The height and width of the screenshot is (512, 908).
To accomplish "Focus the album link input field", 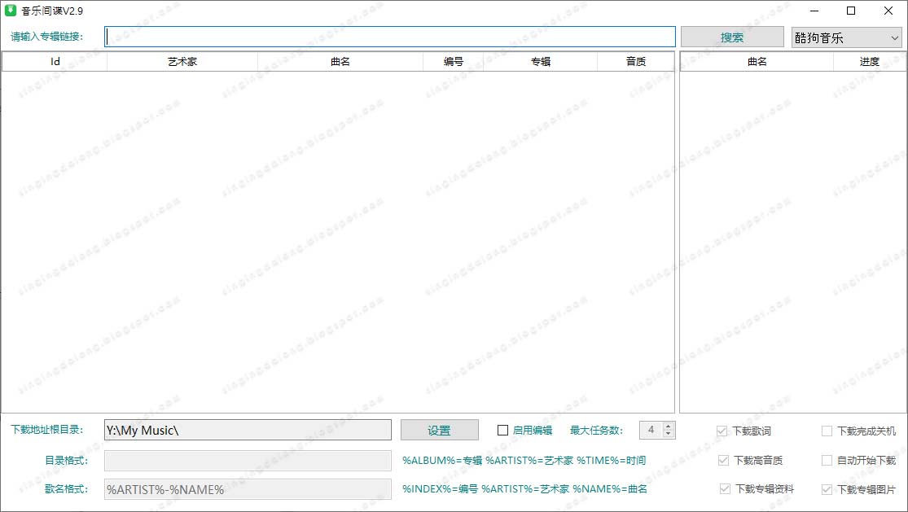I will click(x=390, y=37).
